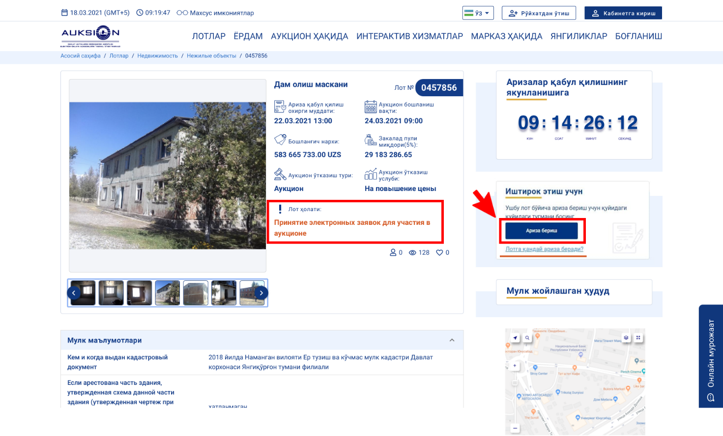The width and height of the screenshot is (723, 436).
Task: Click the glasses accessibility options icon
Action: coord(182,13)
